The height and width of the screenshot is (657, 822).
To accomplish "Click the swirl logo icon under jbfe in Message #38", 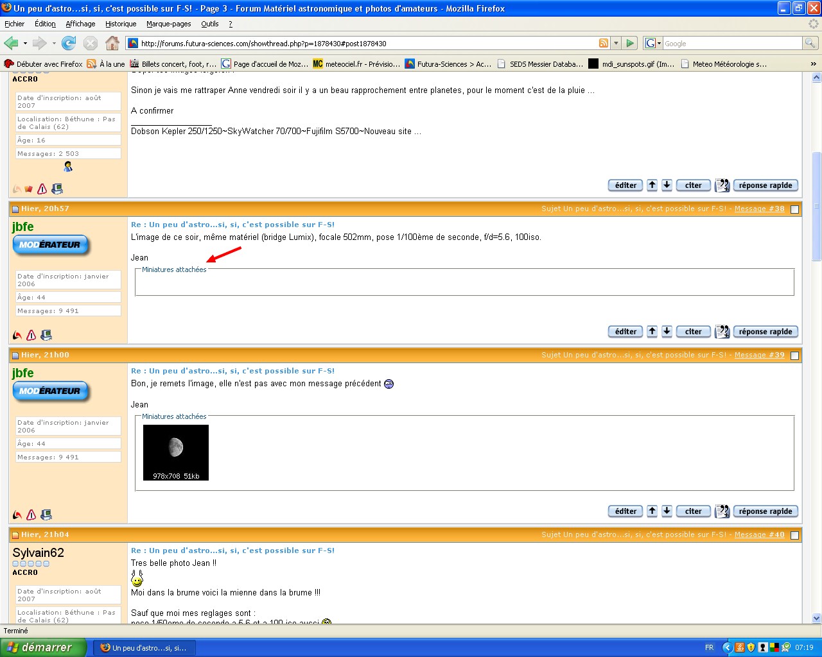I will [x=17, y=335].
